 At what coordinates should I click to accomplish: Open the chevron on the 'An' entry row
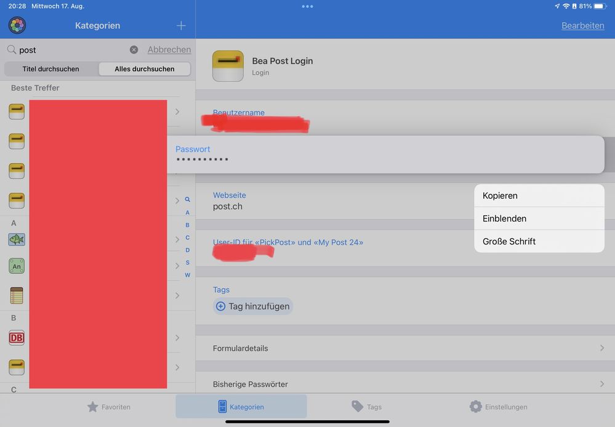click(x=177, y=266)
